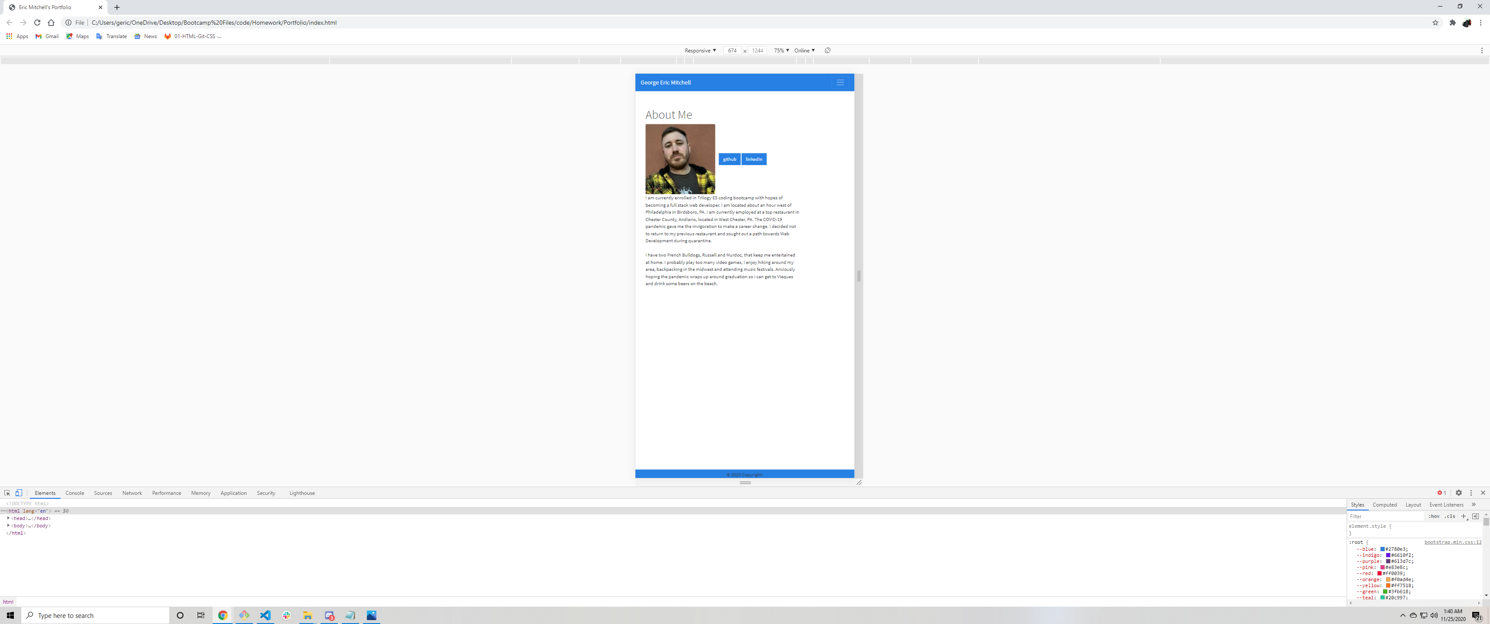Toggle the .cls element classes panel

pos(1450,516)
